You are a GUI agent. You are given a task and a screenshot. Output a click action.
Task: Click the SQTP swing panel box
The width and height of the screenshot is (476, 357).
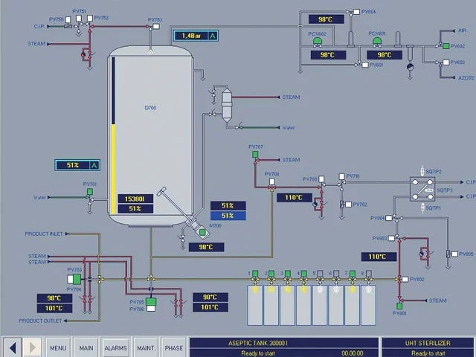pos(422,189)
